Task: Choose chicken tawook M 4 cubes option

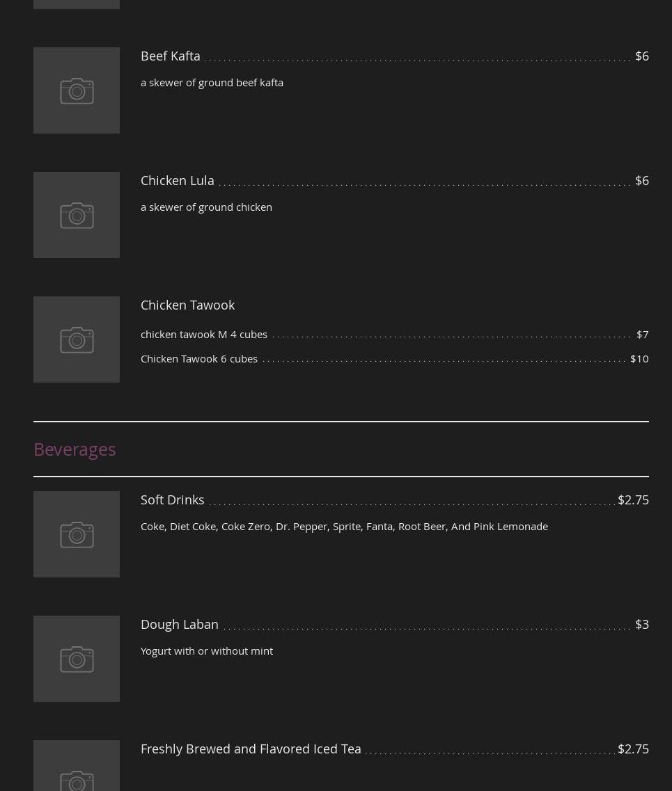Action: click(x=204, y=334)
